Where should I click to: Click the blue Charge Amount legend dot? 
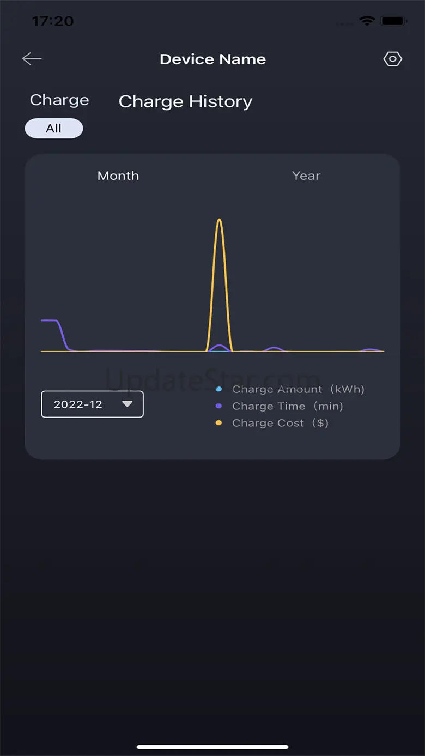pos(218,389)
